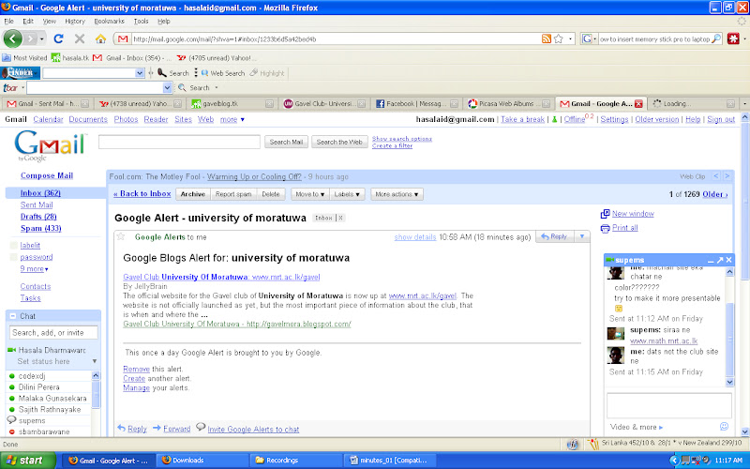The width and height of the screenshot is (750, 469).
Task: Click the Delete button
Action: pyautogui.click(x=271, y=194)
